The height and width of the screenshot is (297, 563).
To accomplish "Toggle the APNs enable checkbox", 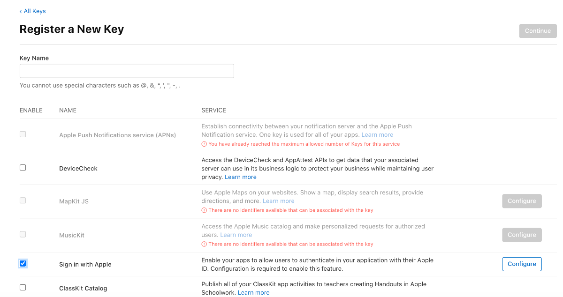I will pyautogui.click(x=23, y=134).
